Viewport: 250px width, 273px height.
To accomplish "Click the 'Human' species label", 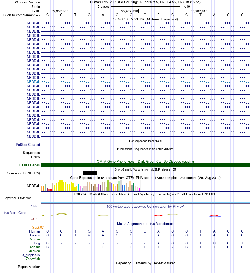I will click(34, 231).
